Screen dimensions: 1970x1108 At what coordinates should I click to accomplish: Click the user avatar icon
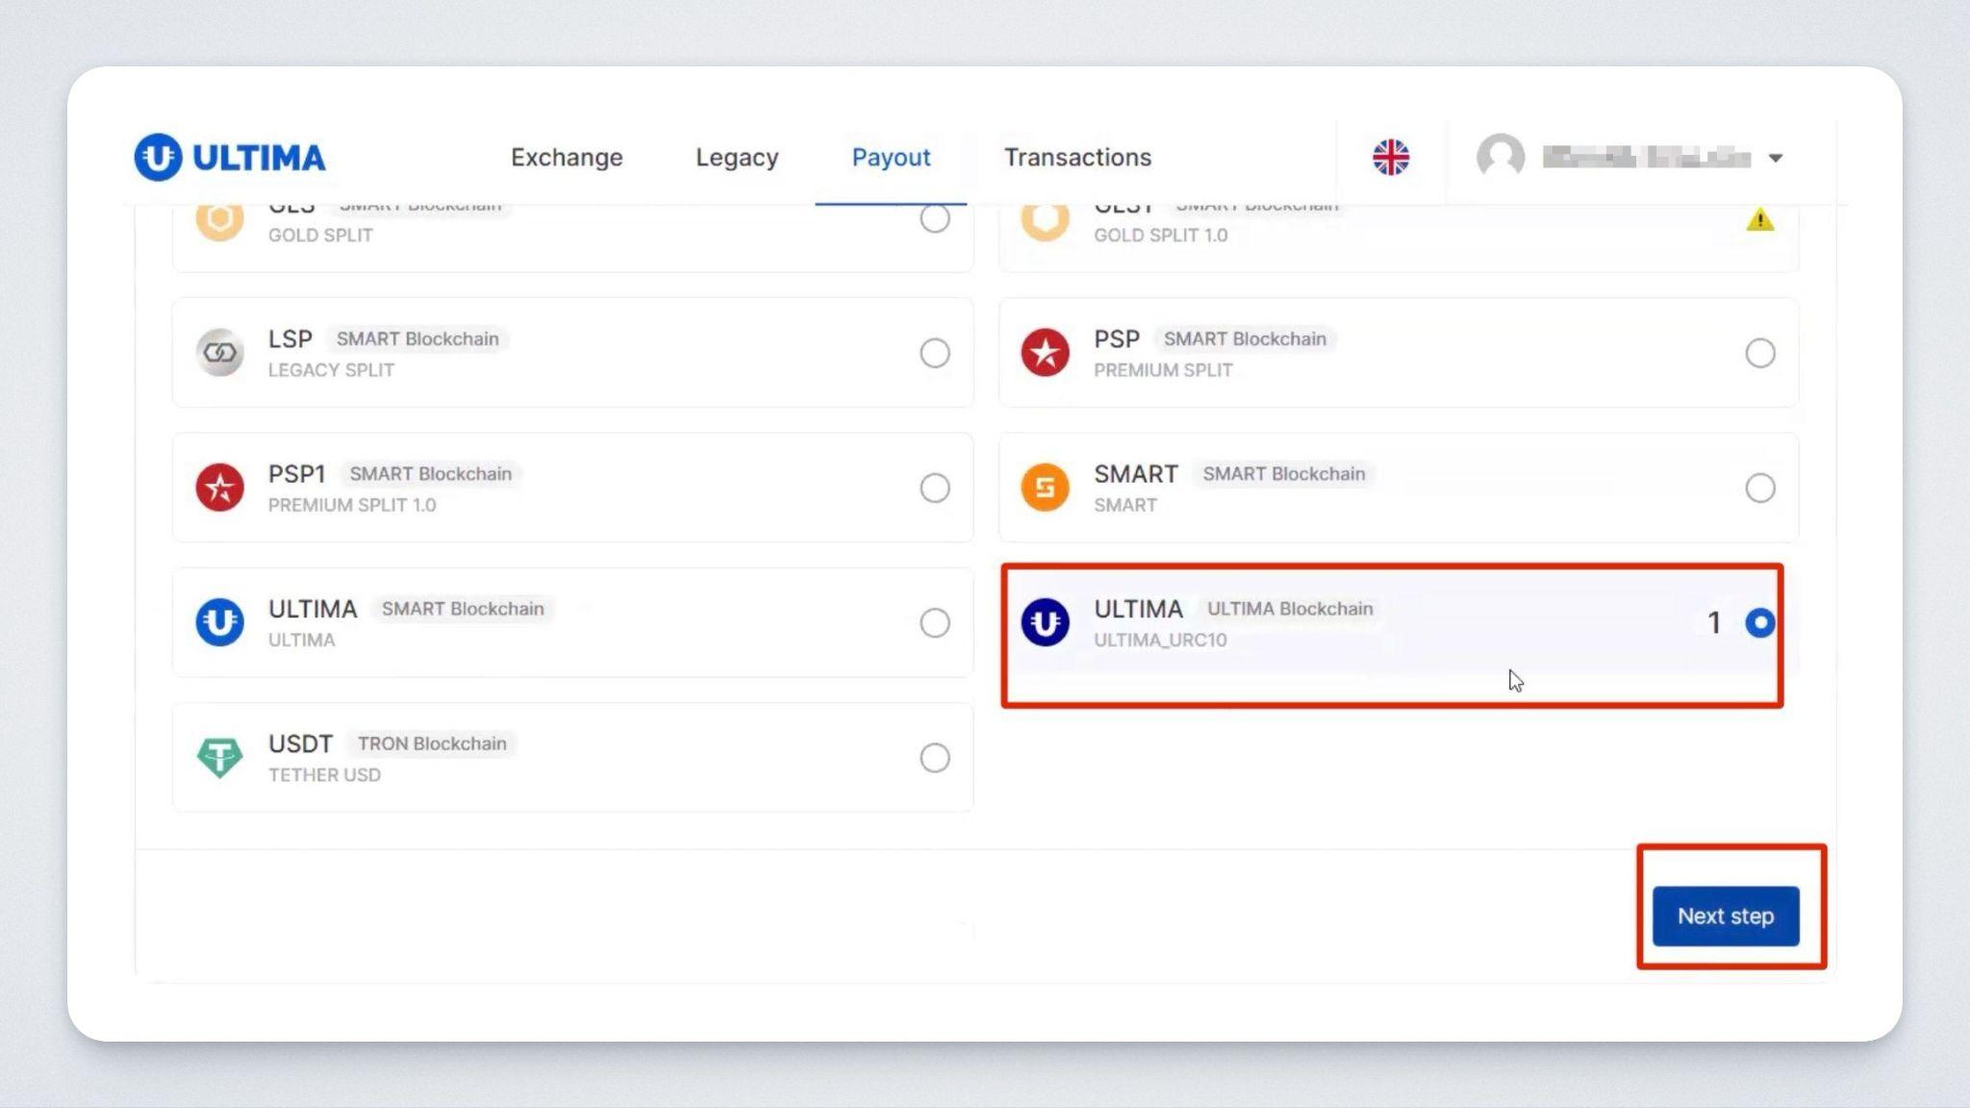click(1500, 157)
